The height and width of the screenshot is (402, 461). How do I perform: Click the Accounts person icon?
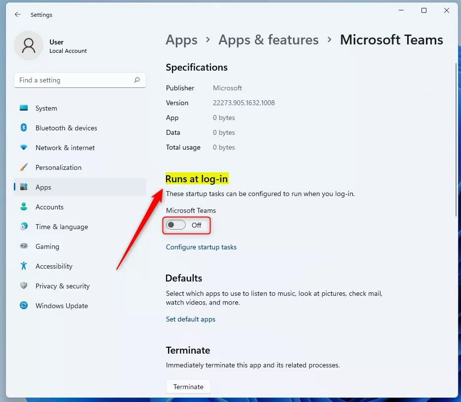[24, 207]
